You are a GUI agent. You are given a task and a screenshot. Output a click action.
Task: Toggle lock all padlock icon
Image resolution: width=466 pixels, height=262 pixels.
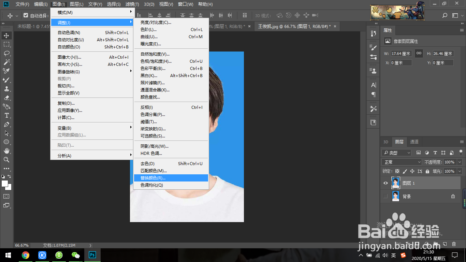428,171
